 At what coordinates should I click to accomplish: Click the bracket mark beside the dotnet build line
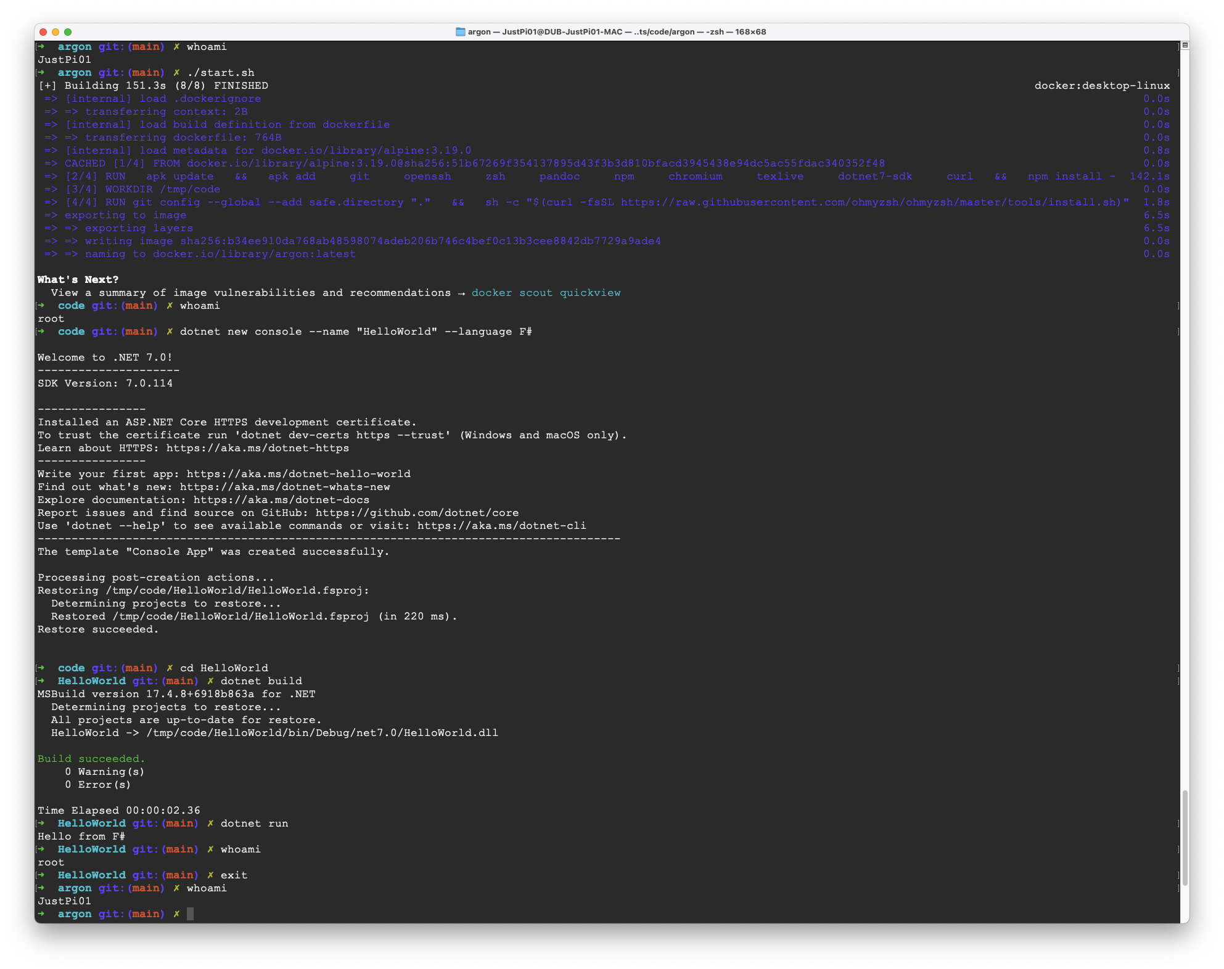(x=1178, y=681)
